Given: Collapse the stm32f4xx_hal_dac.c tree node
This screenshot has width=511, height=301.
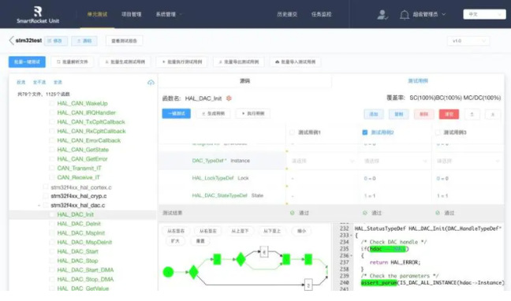Looking at the screenshot, I should [39, 206].
